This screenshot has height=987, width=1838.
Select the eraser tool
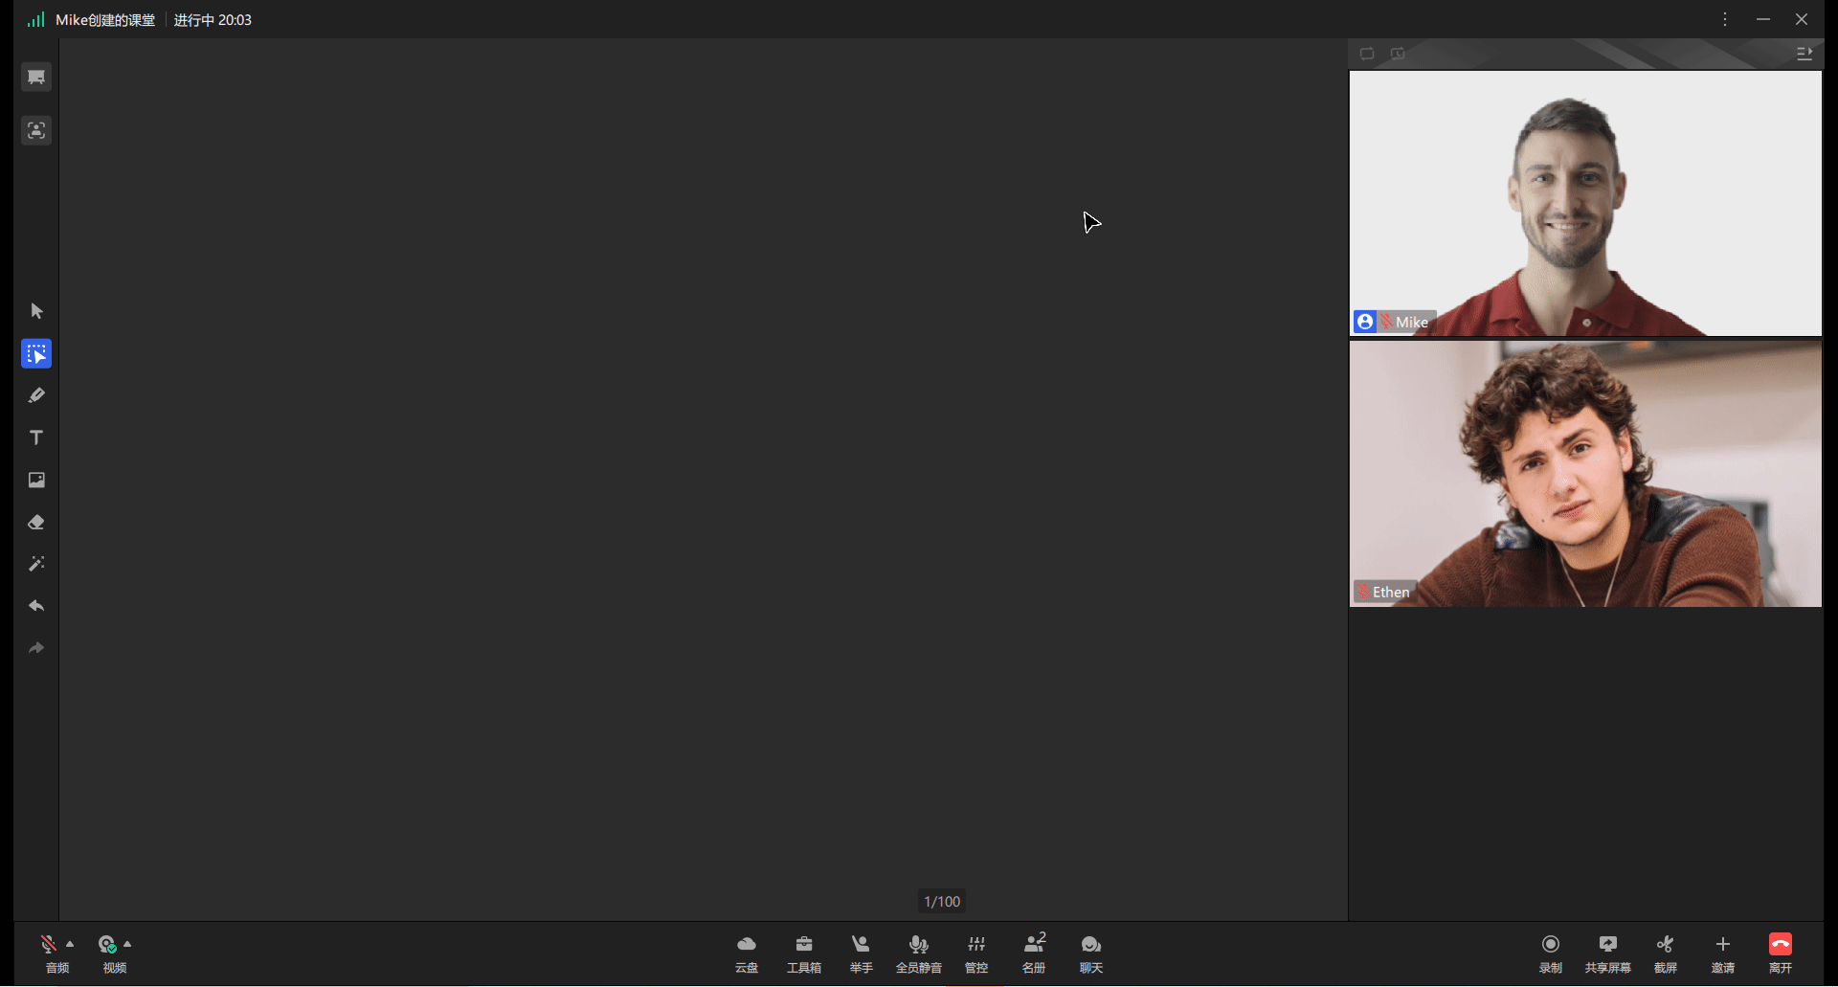[x=36, y=522]
